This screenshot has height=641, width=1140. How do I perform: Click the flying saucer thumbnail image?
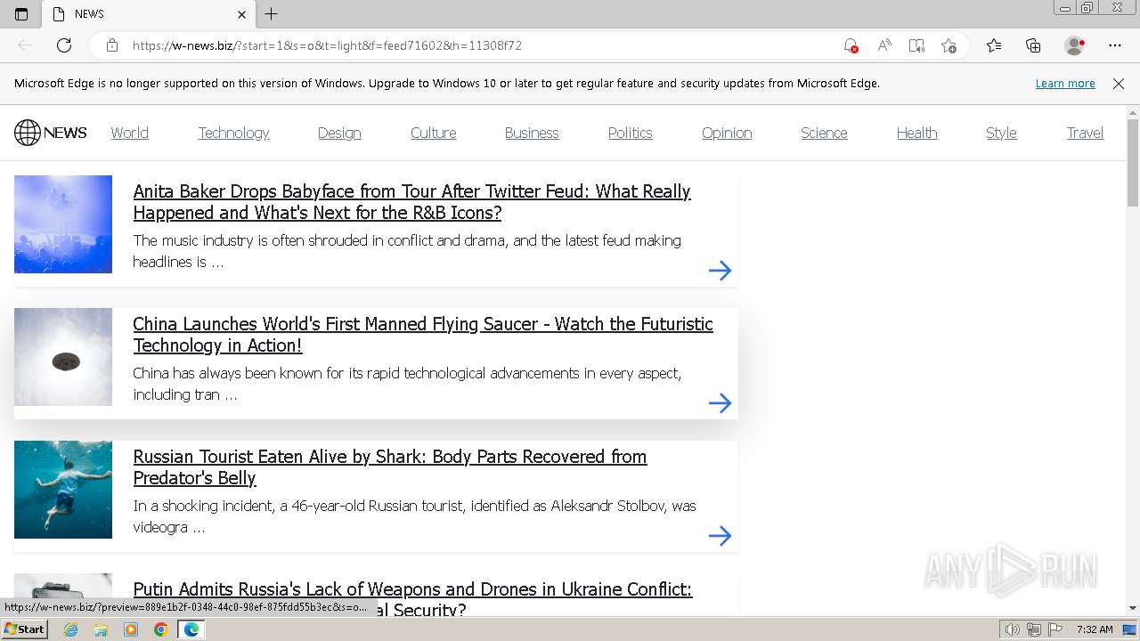(63, 357)
